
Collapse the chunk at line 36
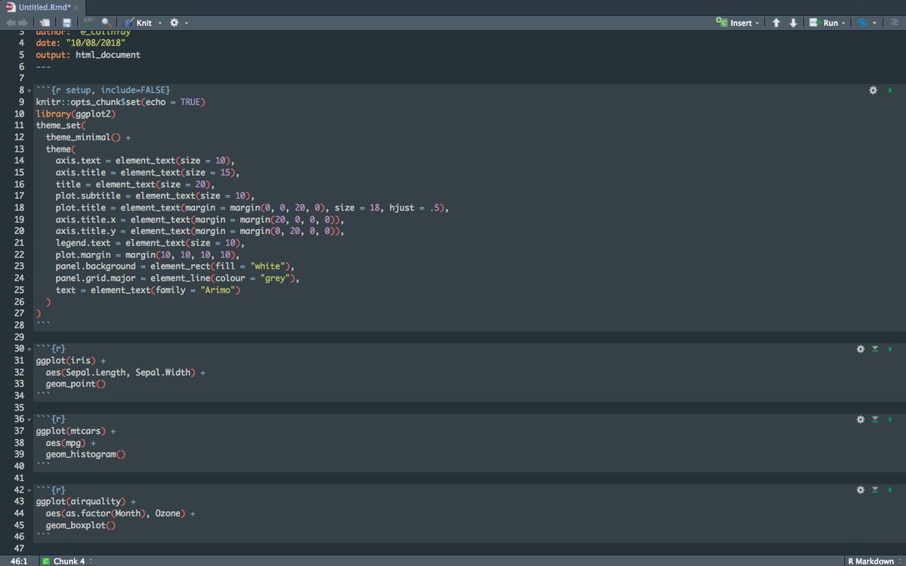click(29, 420)
